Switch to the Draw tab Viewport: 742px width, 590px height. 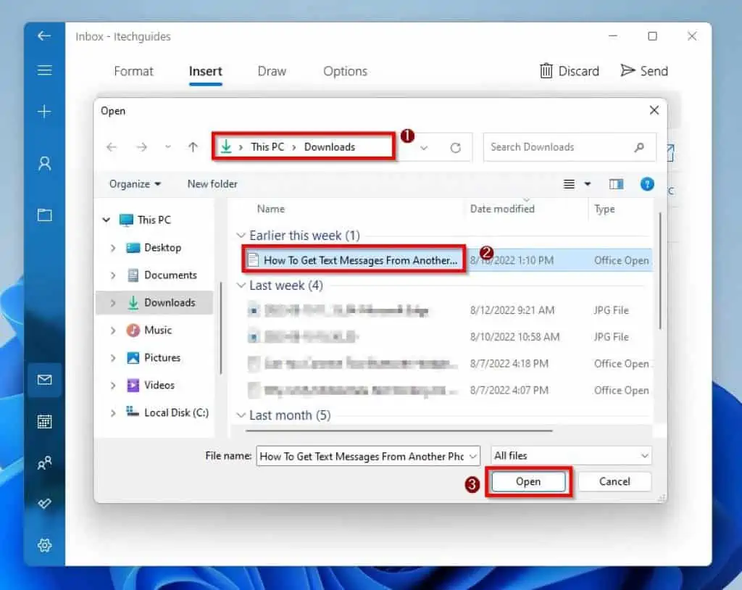(x=272, y=71)
